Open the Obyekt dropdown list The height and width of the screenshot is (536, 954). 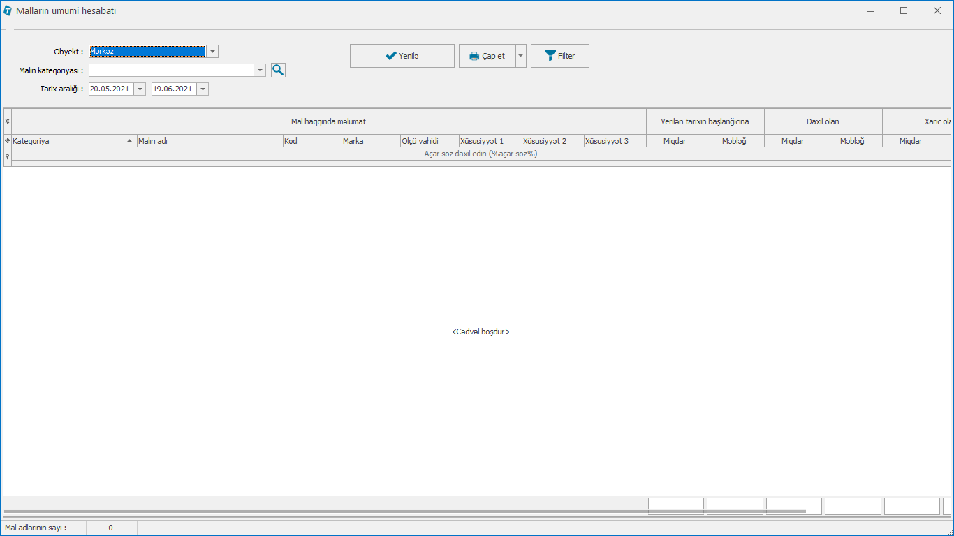click(x=212, y=51)
